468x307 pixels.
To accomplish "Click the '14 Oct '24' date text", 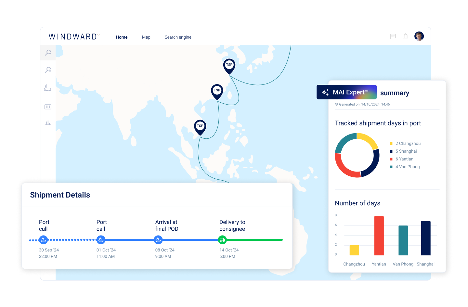I will tap(229, 250).
